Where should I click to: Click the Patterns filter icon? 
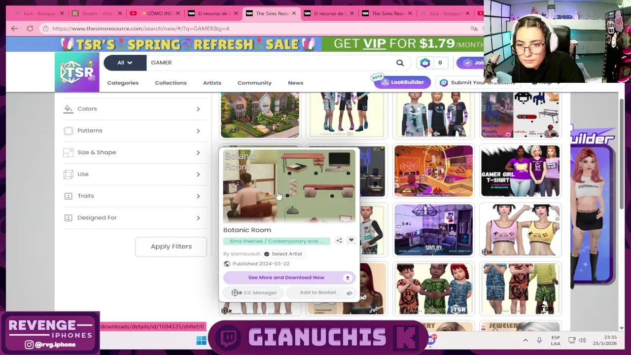[68, 130]
